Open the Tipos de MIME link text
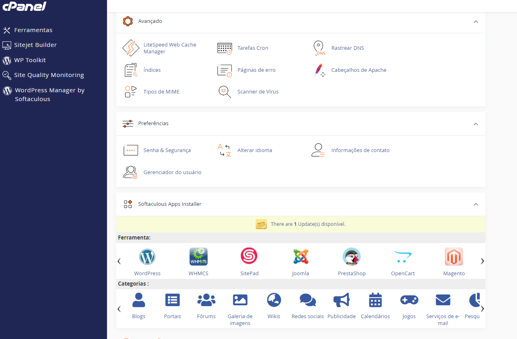This screenshot has height=339, width=517. 162,92
